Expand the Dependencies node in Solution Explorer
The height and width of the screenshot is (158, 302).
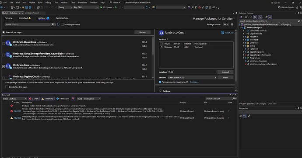pos(243,34)
